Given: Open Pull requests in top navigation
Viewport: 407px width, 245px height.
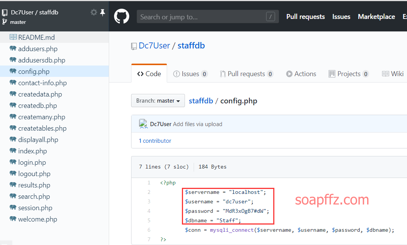Looking at the screenshot, I should pos(305,17).
